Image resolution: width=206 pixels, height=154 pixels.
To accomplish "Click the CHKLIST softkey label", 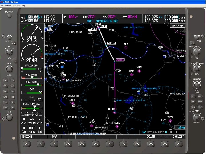I will (x=178, y=137).
